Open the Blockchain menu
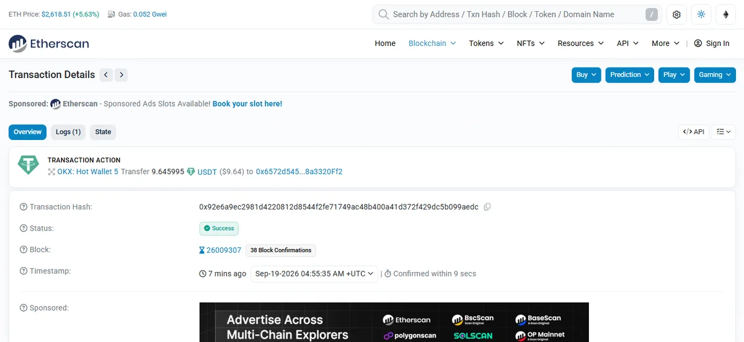744x342 pixels. (x=432, y=43)
